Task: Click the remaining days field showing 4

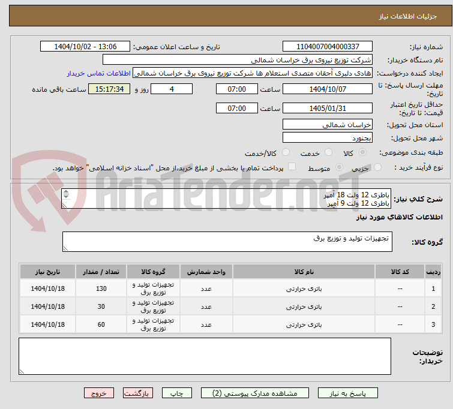Action: pyautogui.click(x=172, y=89)
